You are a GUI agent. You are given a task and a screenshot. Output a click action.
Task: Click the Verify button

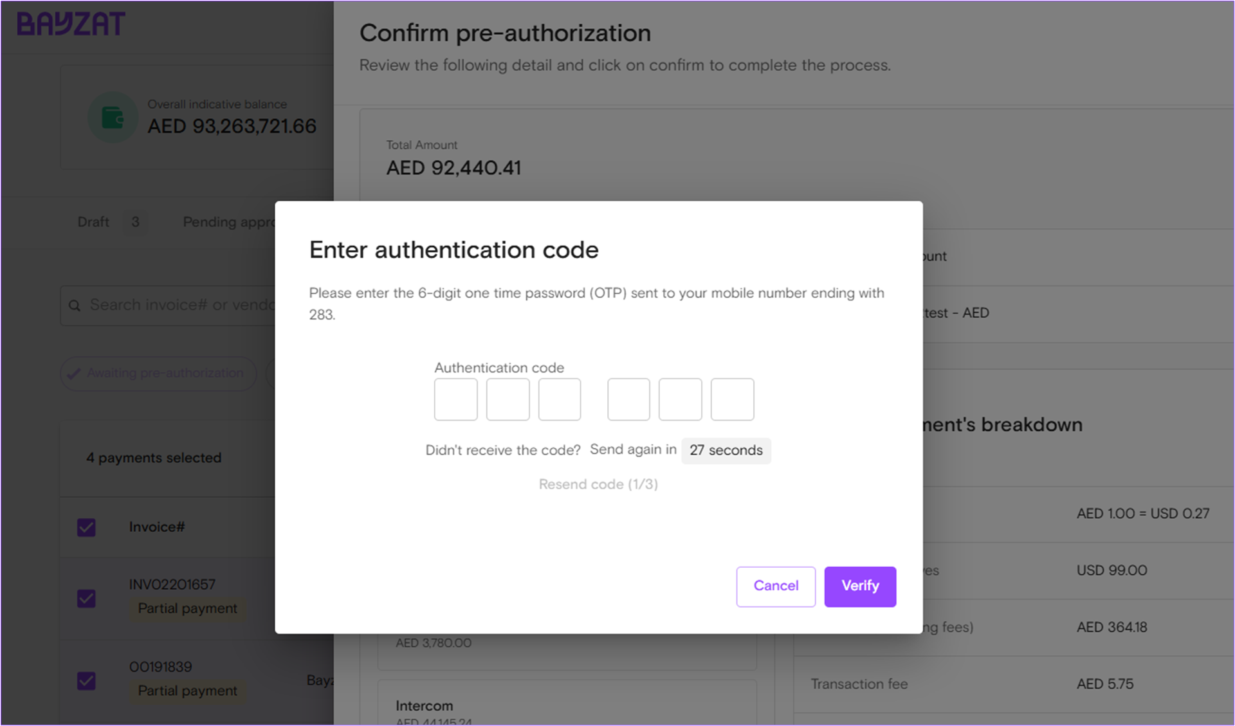[x=860, y=586]
